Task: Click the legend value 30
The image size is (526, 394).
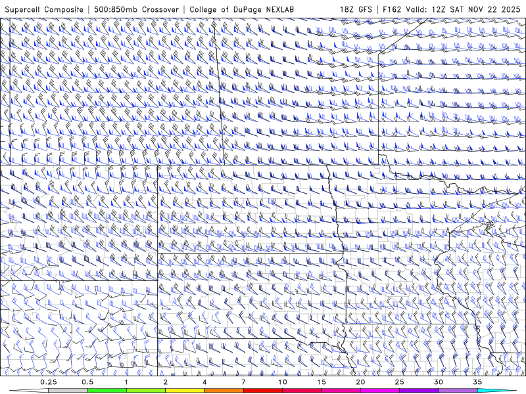Action: pyautogui.click(x=438, y=382)
